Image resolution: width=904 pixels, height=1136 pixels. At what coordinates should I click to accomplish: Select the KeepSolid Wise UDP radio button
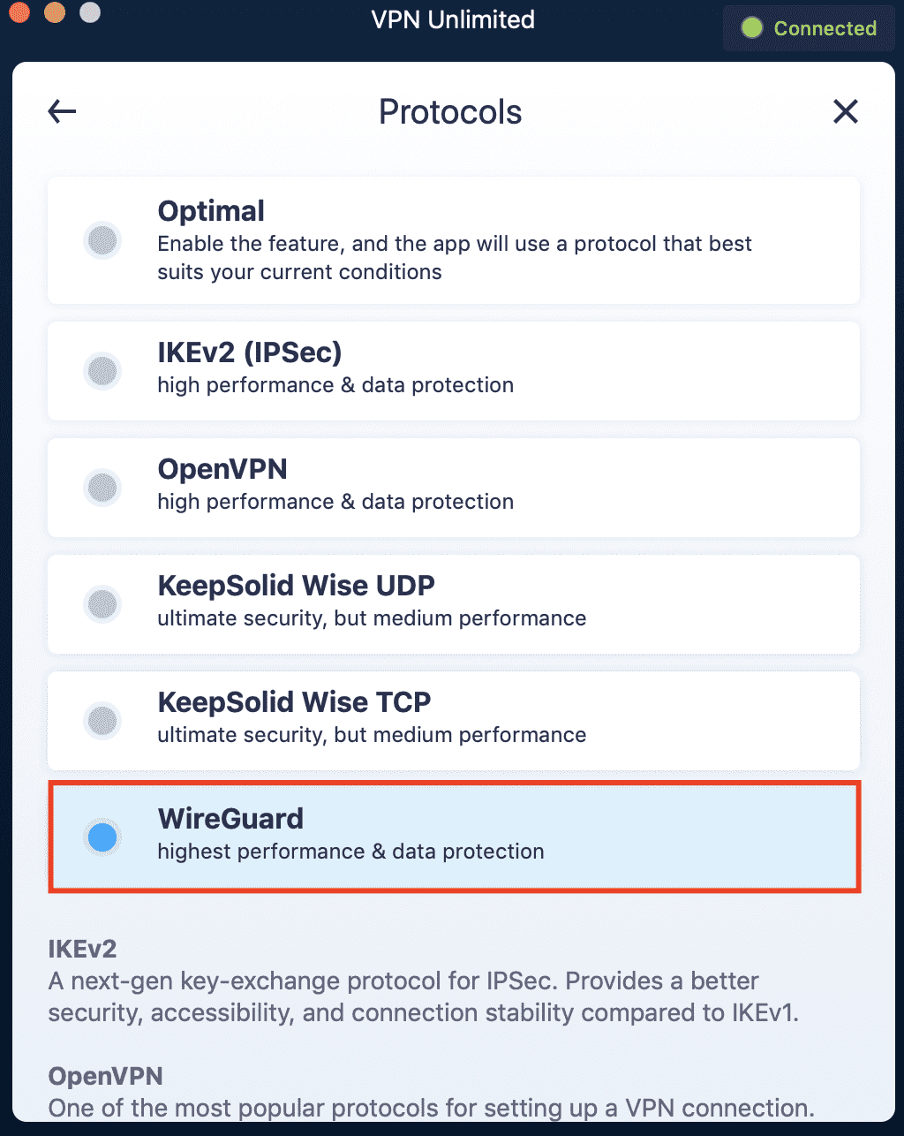click(x=102, y=604)
